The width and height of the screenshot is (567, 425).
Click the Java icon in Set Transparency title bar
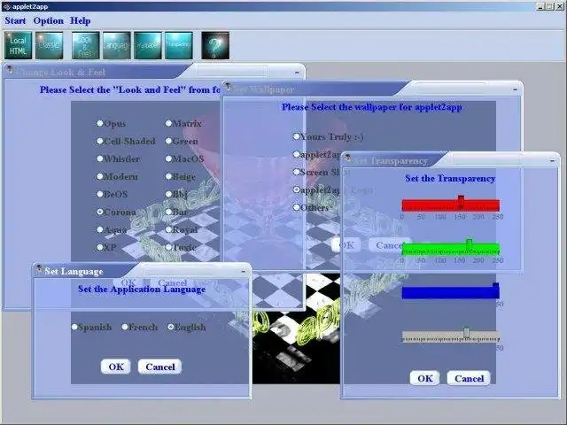[347, 158]
